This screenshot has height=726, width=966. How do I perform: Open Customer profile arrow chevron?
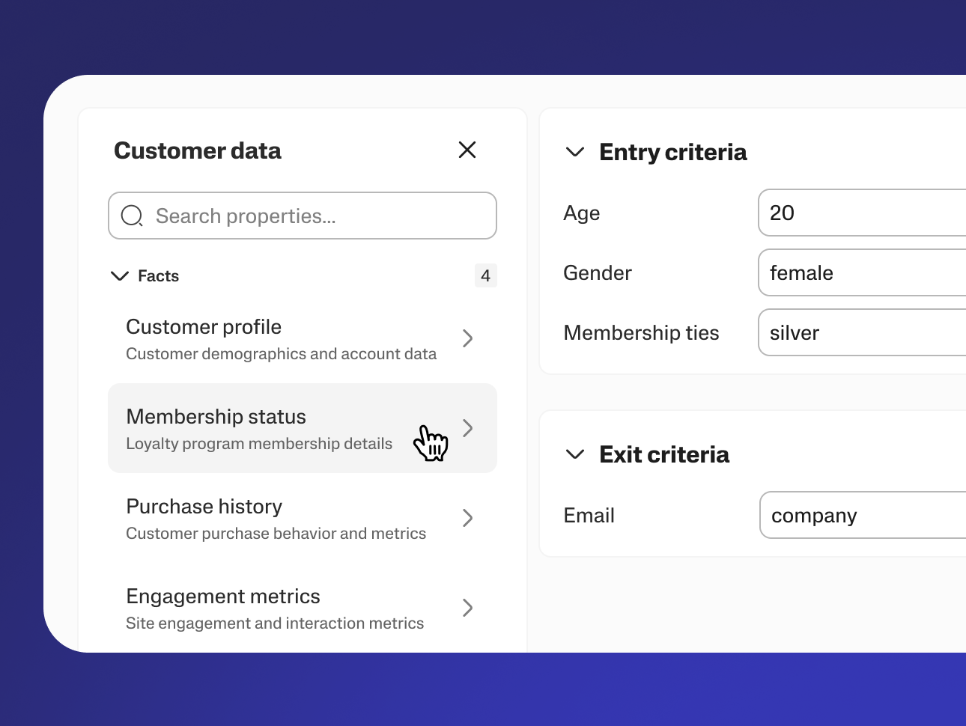click(x=467, y=338)
